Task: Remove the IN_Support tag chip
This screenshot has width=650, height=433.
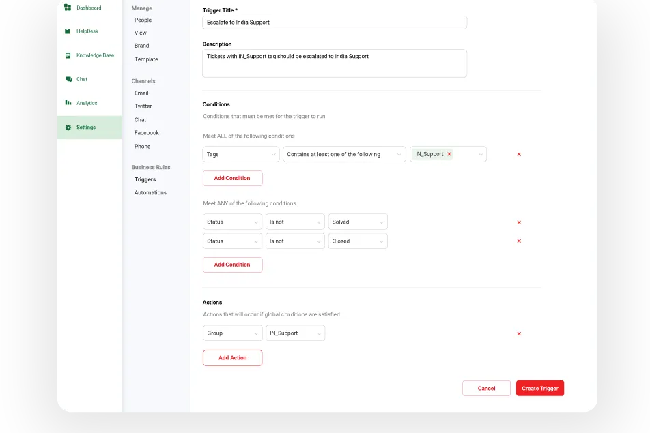Action: tap(449, 154)
